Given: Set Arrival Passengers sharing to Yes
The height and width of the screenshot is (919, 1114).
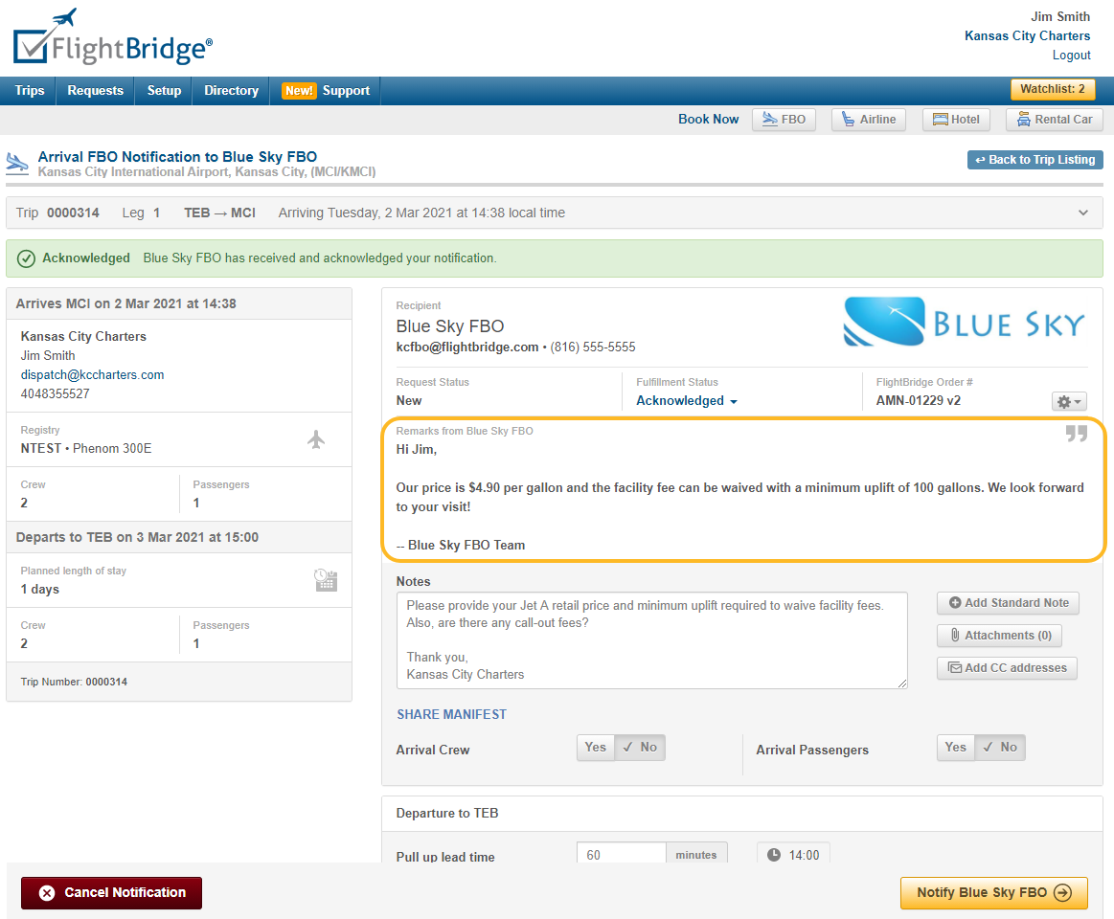Looking at the screenshot, I should click(955, 747).
